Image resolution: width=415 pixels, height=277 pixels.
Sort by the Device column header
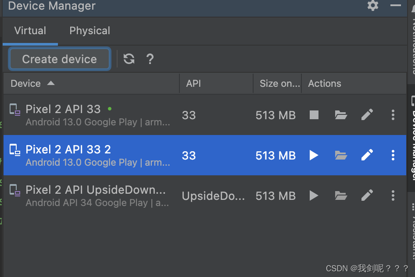pyautogui.click(x=91, y=84)
